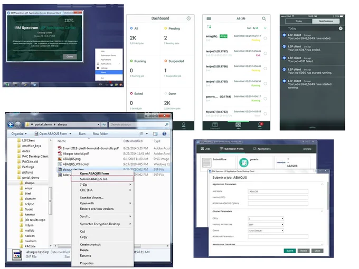Open the Jobs tab icon in bottom bar
The image size is (359, 269).
[238, 125]
